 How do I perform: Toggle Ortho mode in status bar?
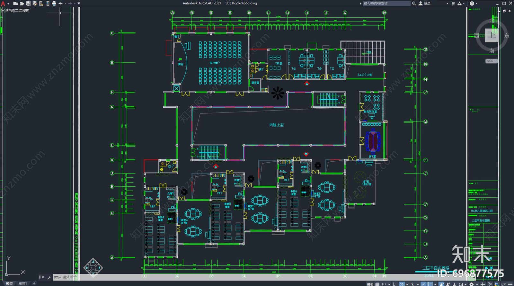coord(394,284)
